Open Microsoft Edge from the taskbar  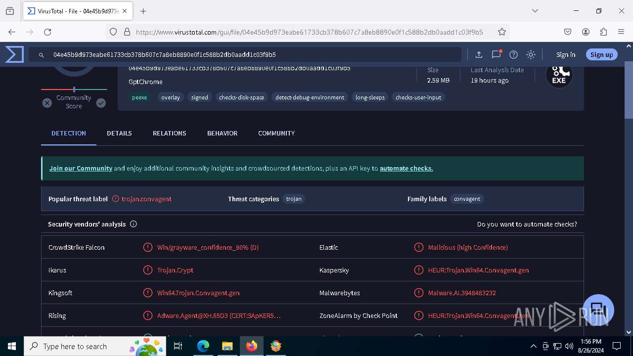[x=203, y=346]
